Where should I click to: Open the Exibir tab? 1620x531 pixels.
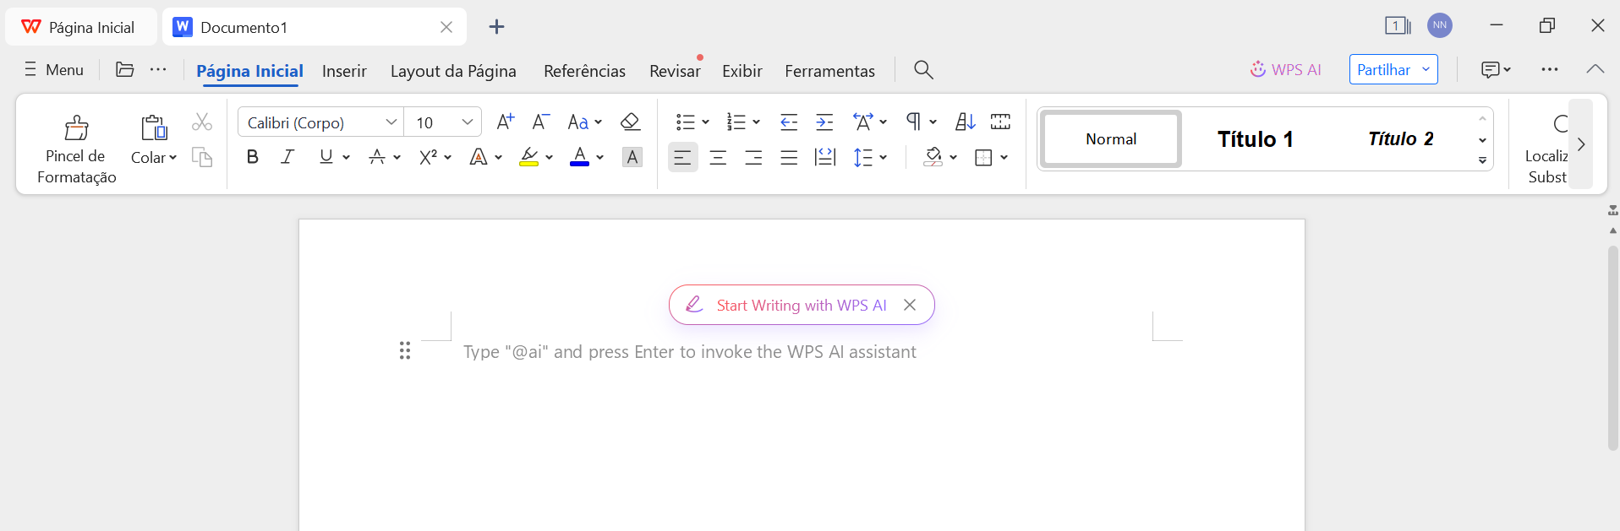tap(742, 71)
